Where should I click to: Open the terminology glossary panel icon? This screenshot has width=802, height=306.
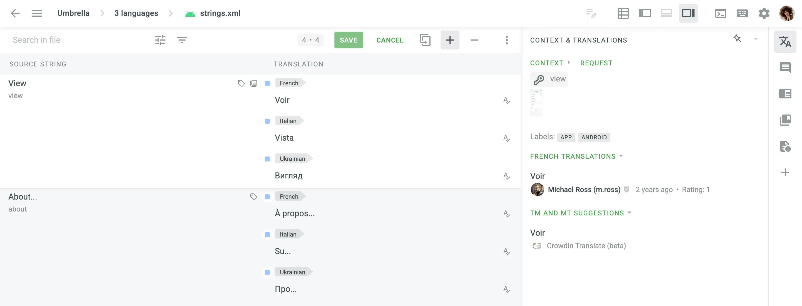pos(786,120)
